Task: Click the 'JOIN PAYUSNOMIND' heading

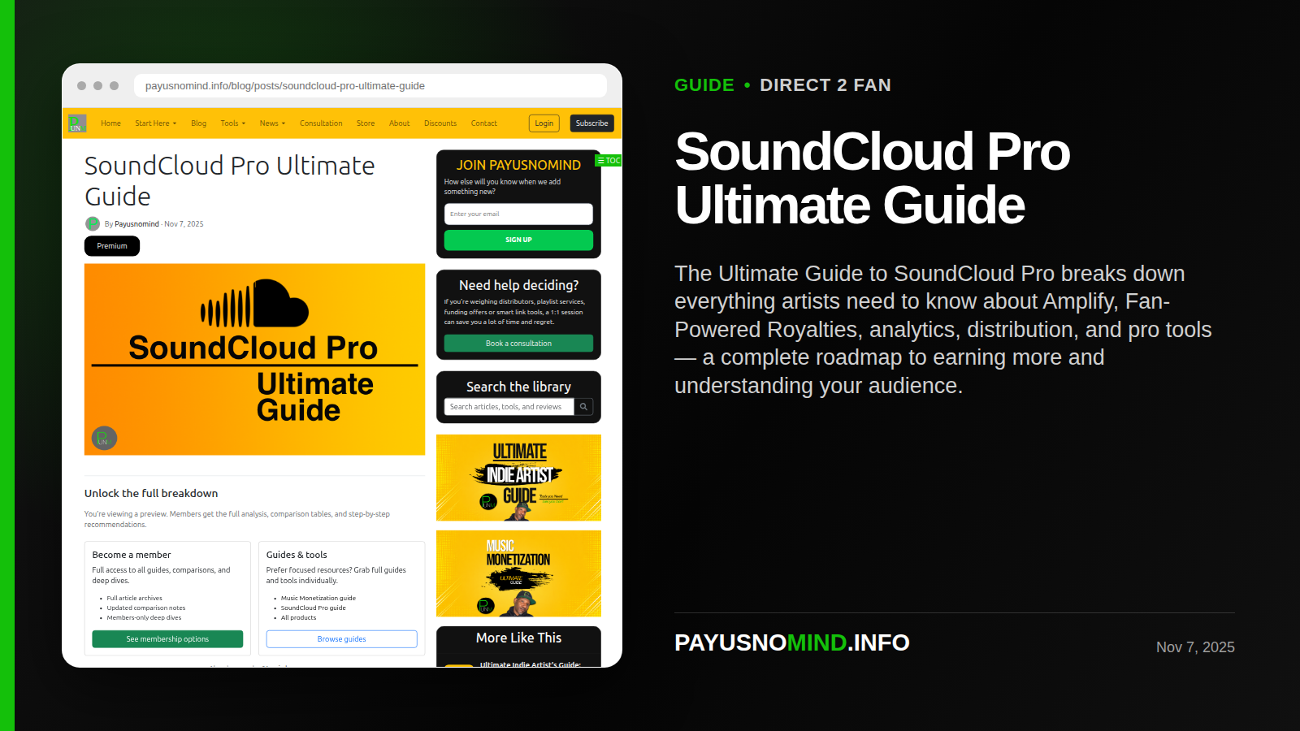Action: point(518,165)
